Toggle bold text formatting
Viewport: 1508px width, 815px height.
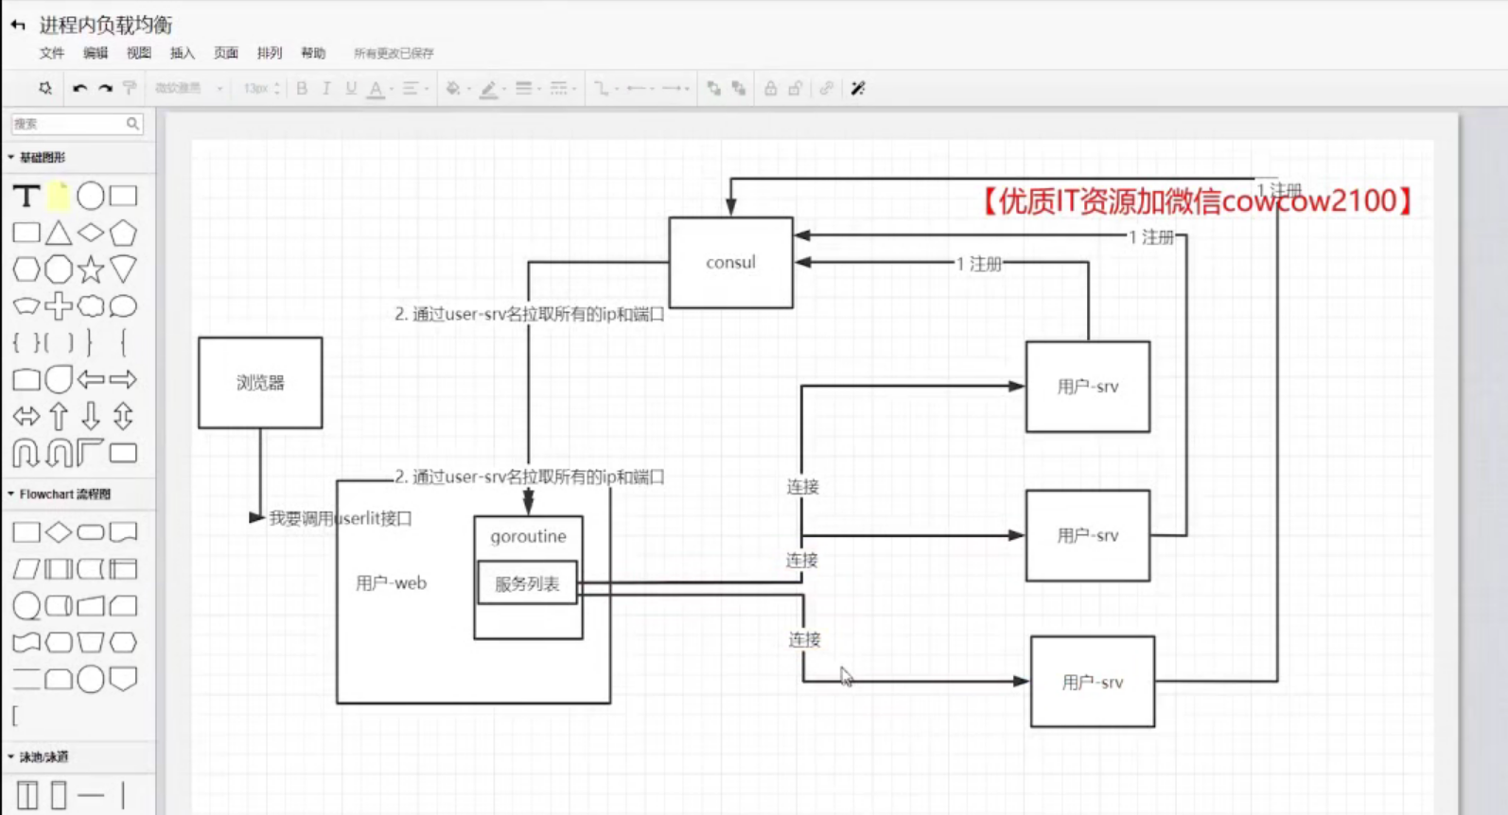pos(302,88)
